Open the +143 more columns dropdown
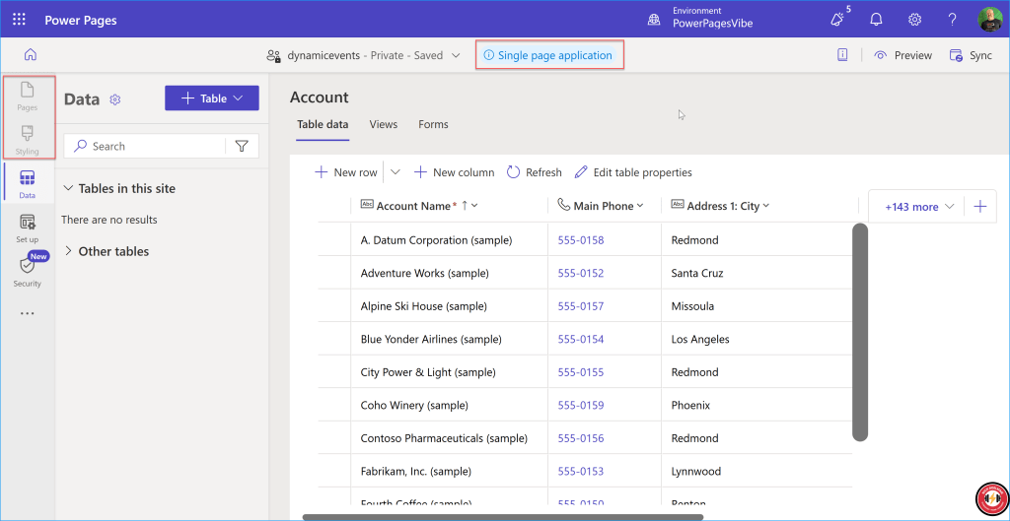The height and width of the screenshot is (521, 1010). [x=920, y=207]
